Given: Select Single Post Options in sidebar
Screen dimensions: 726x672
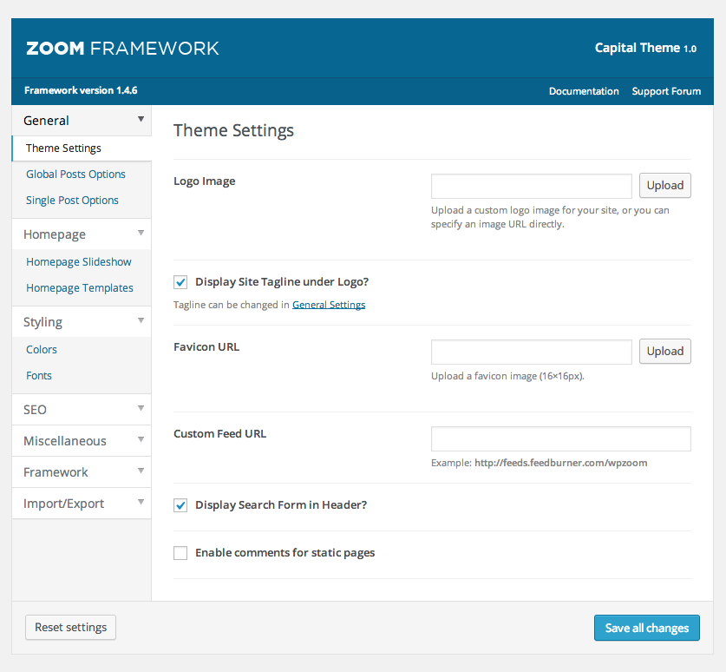Looking at the screenshot, I should click(72, 201).
